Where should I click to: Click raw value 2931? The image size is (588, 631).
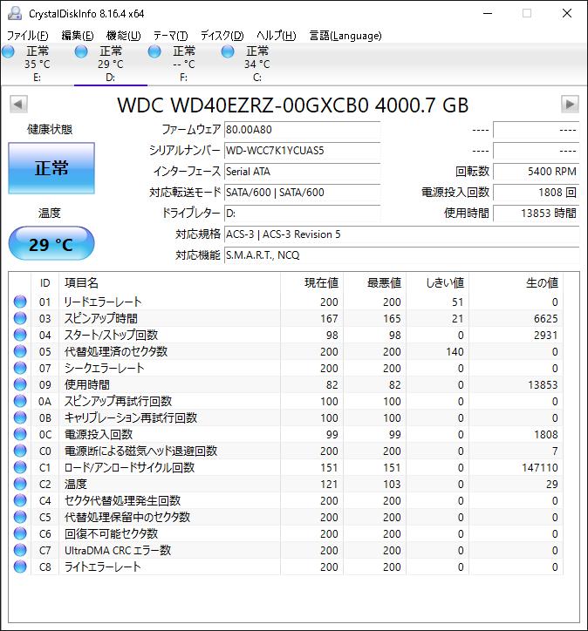click(546, 336)
